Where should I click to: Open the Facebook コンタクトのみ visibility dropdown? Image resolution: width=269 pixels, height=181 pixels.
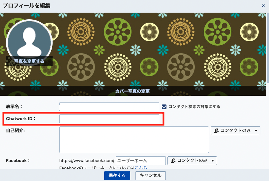tap(192, 161)
